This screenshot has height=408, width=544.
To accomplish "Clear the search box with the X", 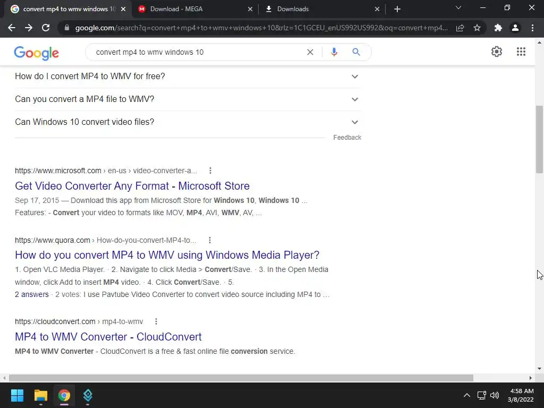I will [310, 52].
